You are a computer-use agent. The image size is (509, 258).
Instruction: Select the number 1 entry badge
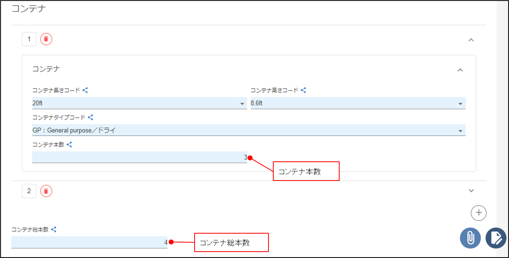[x=29, y=39]
